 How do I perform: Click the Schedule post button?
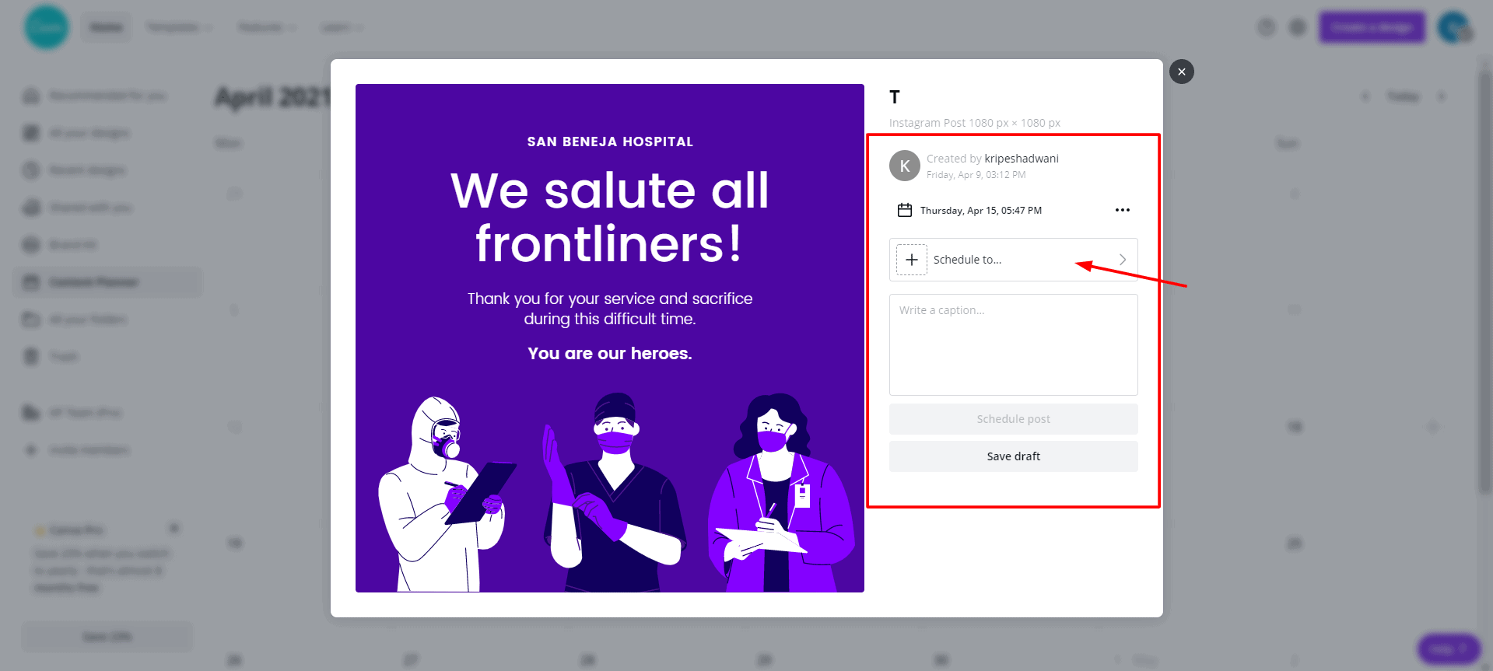coord(1013,419)
